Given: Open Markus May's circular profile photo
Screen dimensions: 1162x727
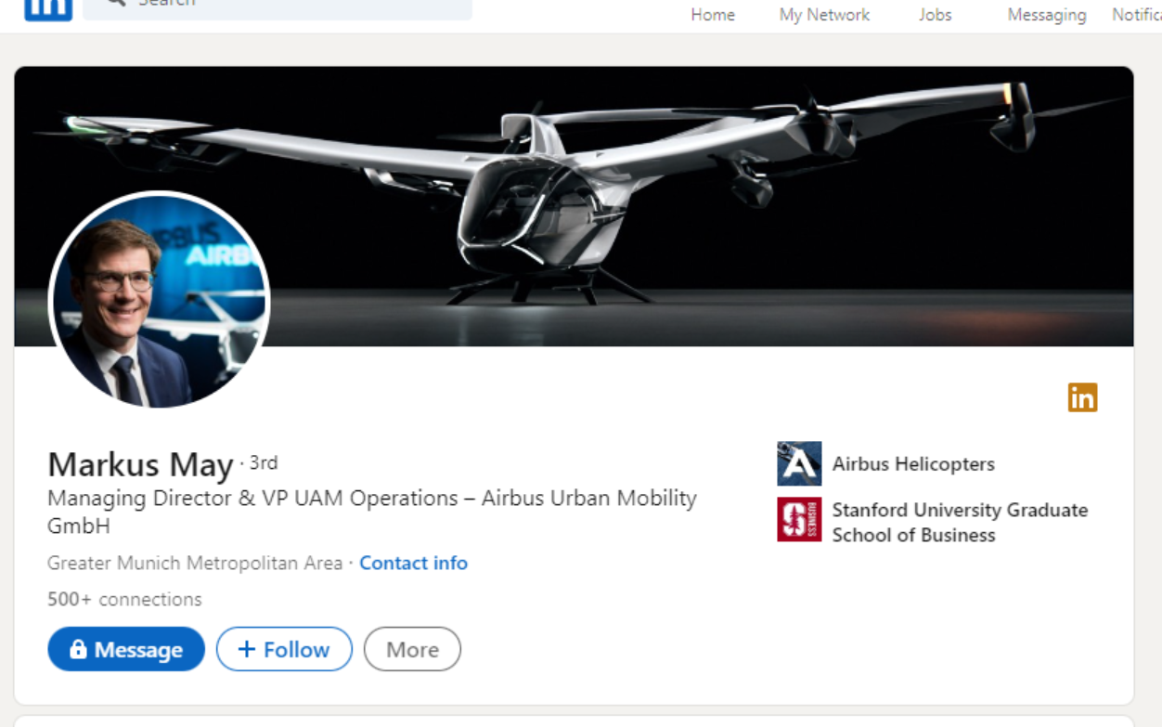Looking at the screenshot, I should [159, 301].
